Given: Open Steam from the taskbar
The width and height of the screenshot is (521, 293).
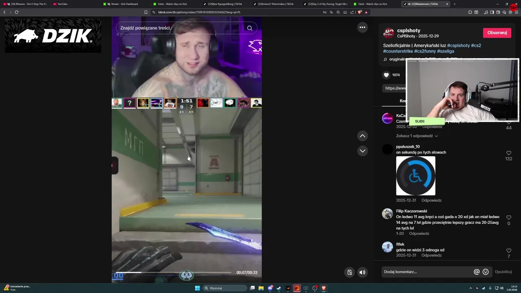Looking at the screenshot, I should tap(279, 288).
